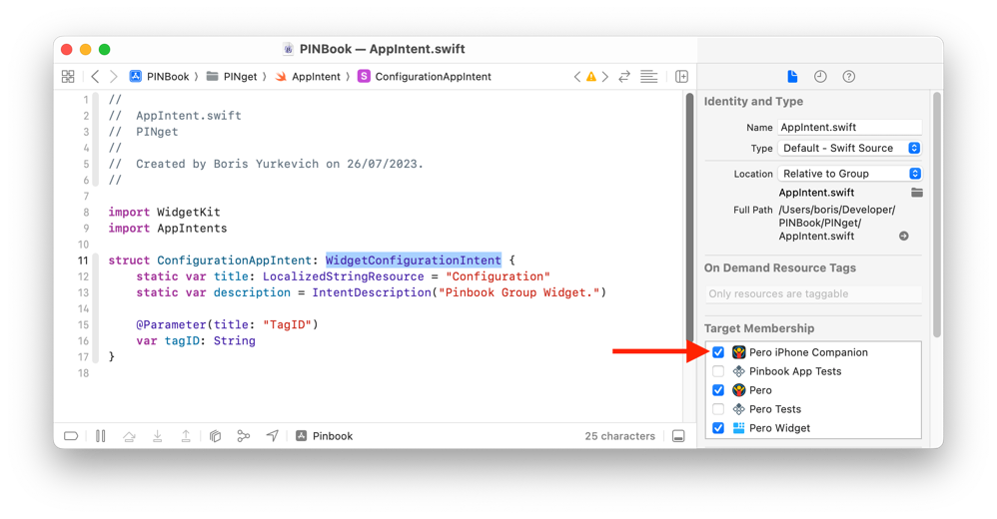Click the yellow warning issue icon
The width and height of the screenshot is (997, 519).
[x=591, y=76]
